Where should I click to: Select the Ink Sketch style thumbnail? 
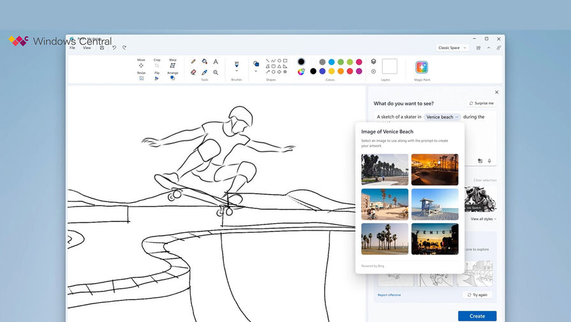(480, 199)
